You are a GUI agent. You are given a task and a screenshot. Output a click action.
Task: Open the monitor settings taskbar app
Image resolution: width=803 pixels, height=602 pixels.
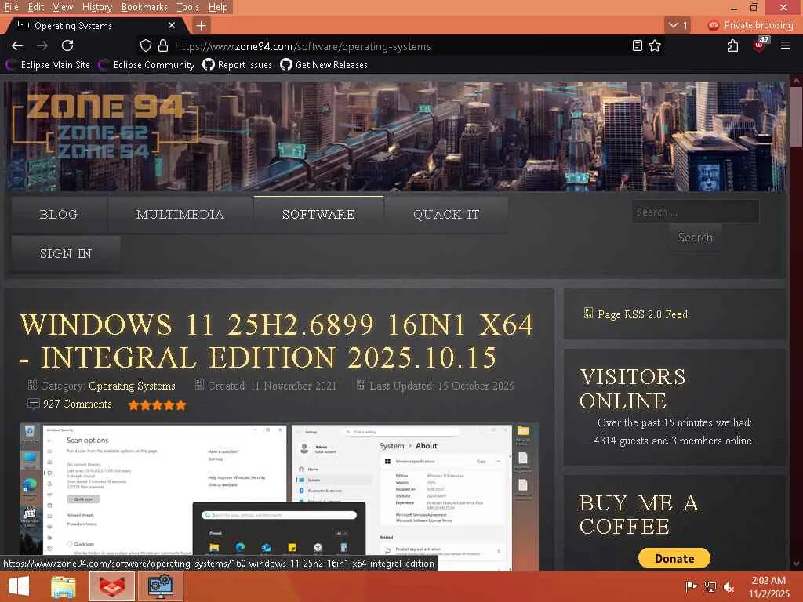161,586
